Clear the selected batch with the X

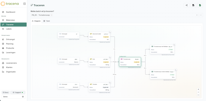coord(197,15)
